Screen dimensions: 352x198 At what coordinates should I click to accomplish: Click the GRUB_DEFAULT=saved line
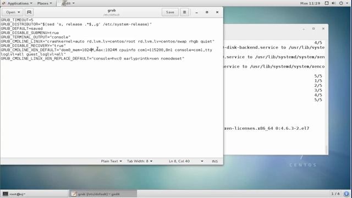[x=21, y=29]
